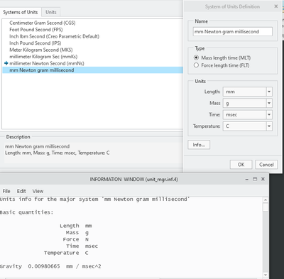Click Information Window scrollbar down arrow
The height and width of the screenshot is (279, 284).
point(266,275)
